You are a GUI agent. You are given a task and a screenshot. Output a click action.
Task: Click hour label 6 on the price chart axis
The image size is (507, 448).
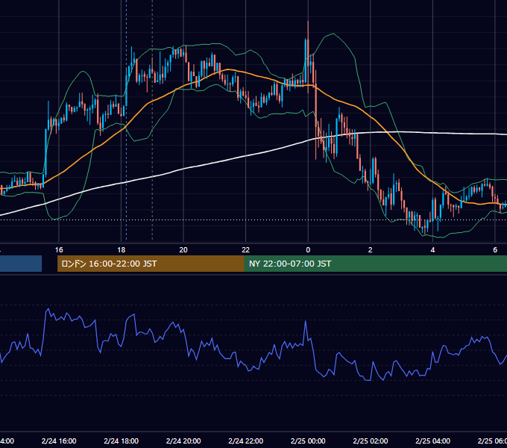click(x=495, y=250)
